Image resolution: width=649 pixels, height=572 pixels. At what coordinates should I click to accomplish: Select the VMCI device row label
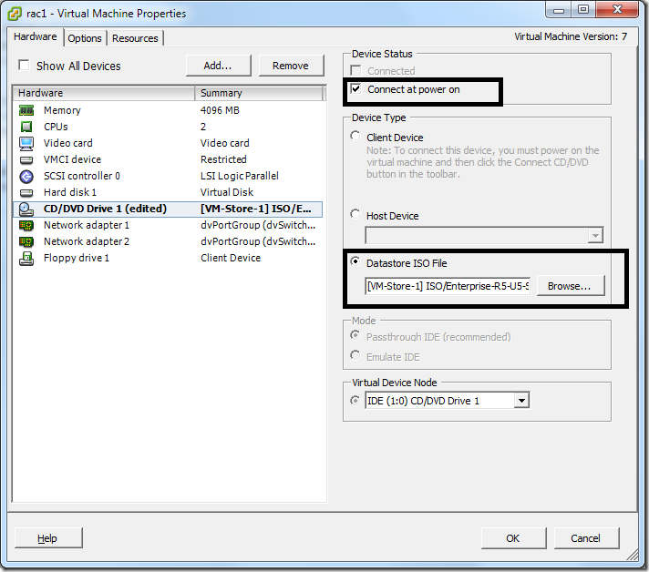click(x=72, y=159)
